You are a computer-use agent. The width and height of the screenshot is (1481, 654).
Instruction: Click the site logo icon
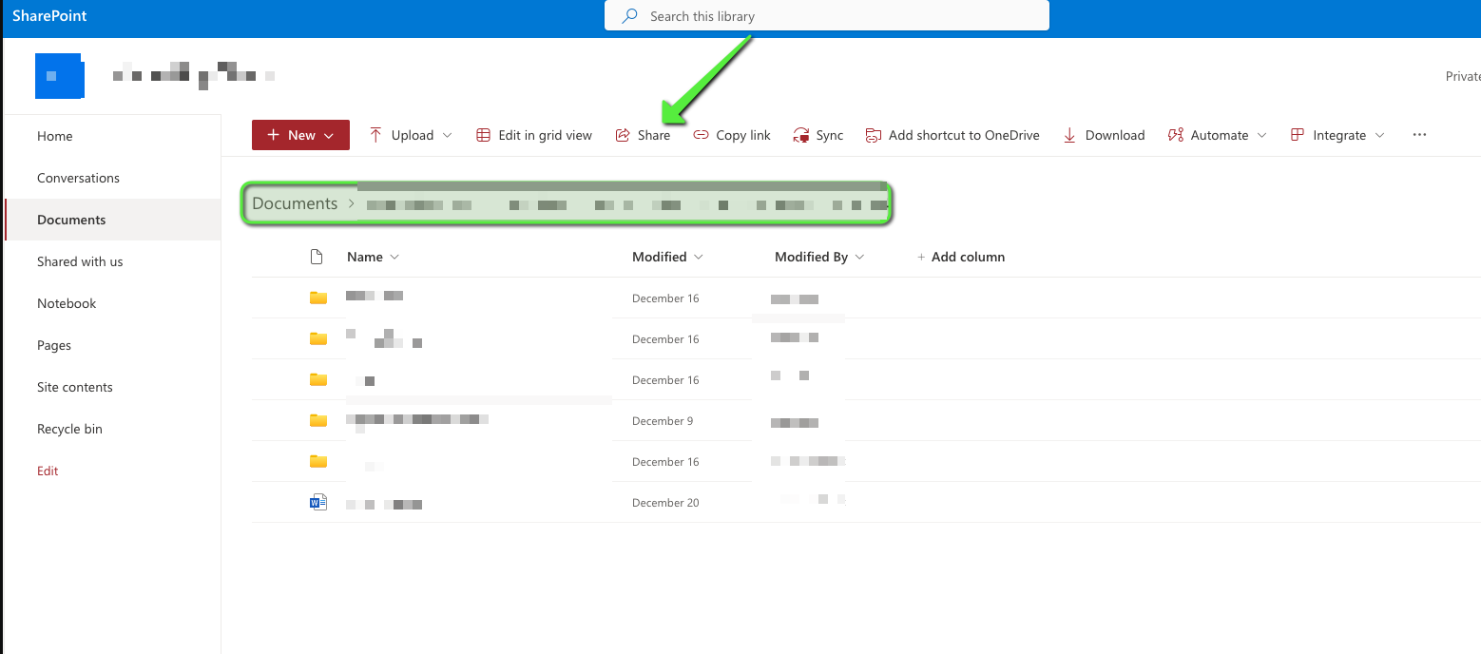tap(59, 76)
